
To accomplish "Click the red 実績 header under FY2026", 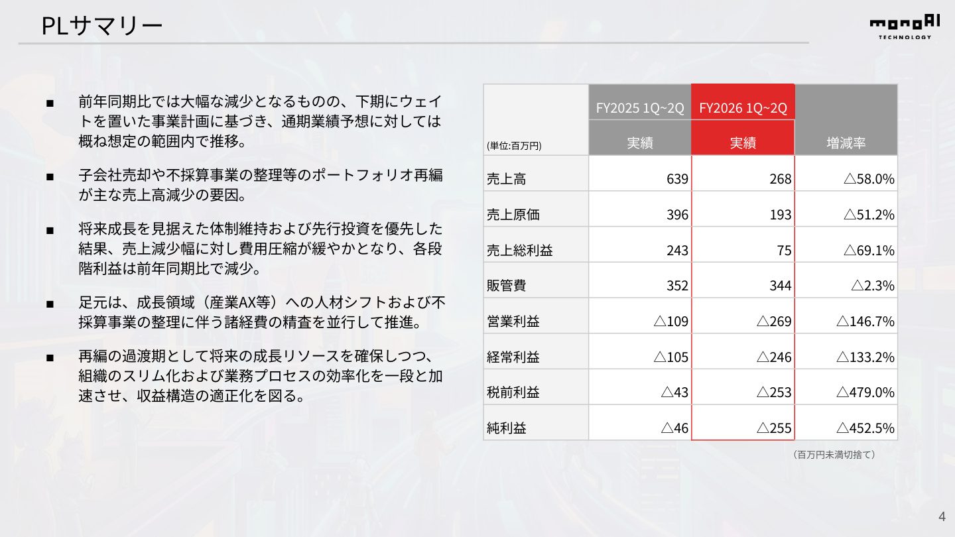I will tap(743, 138).
